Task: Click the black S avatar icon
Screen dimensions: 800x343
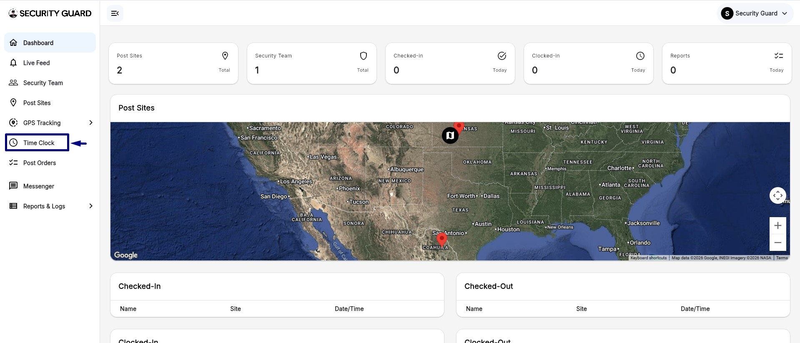Action: (727, 13)
